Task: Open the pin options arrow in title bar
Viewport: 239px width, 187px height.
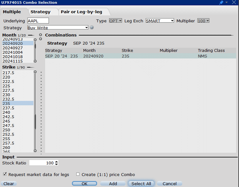Action: coord(227,2)
